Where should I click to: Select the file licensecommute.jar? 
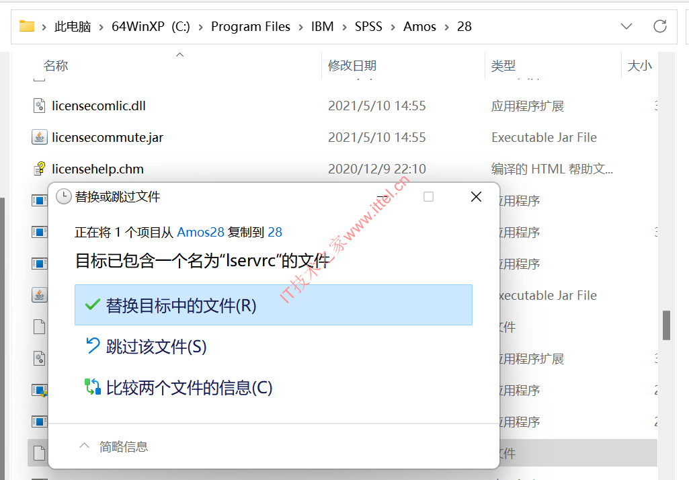pyautogui.click(x=108, y=138)
